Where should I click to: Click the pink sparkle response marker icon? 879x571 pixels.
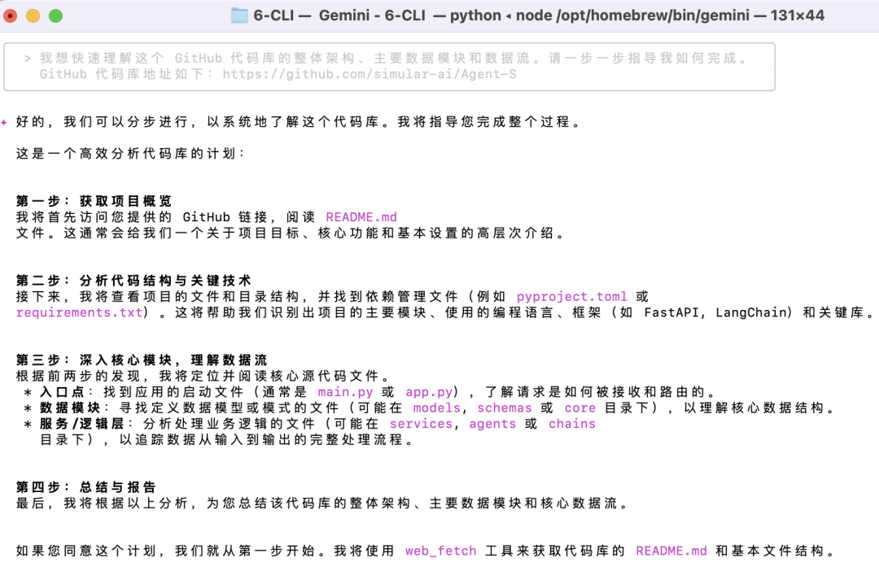coord(5,122)
